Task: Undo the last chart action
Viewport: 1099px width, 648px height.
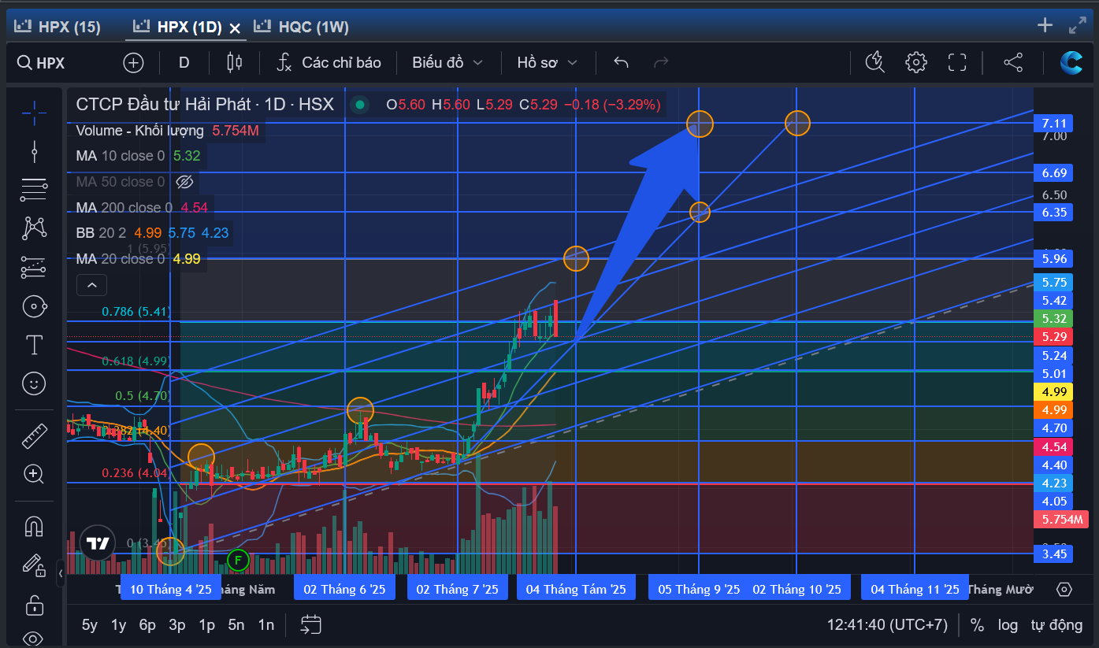Action: point(621,63)
